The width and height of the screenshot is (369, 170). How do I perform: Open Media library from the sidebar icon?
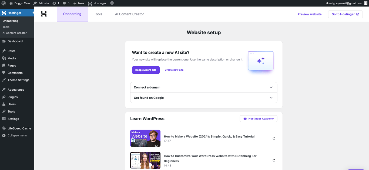coord(4,58)
